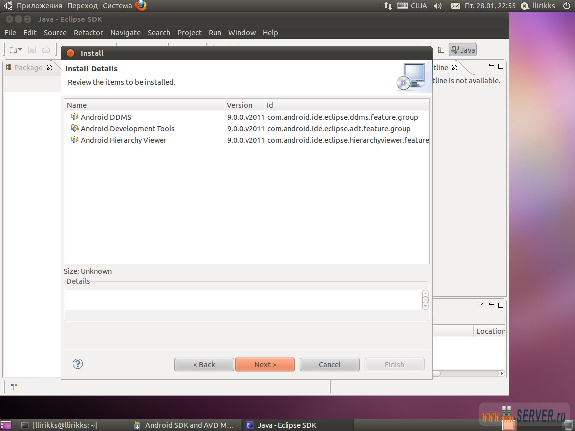Screen dimensions: 575x431
Task: Go back with the Back button
Action: [204, 364]
